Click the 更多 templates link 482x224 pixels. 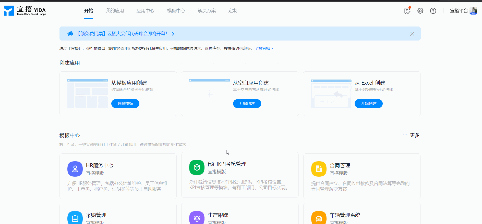pyautogui.click(x=415, y=135)
